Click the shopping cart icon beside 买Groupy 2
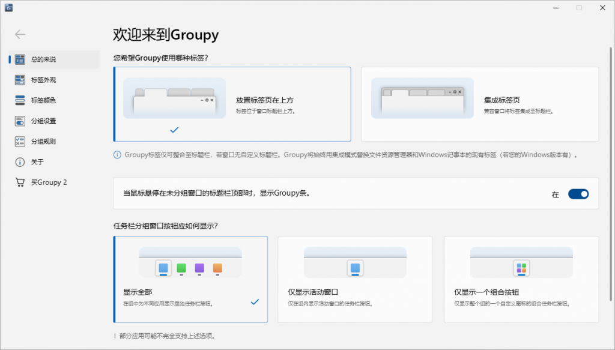The height and width of the screenshot is (350, 615). [x=19, y=182]
